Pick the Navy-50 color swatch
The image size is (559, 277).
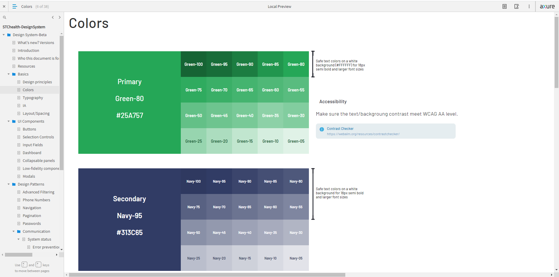pyautogui.click(x=194, y=233)
